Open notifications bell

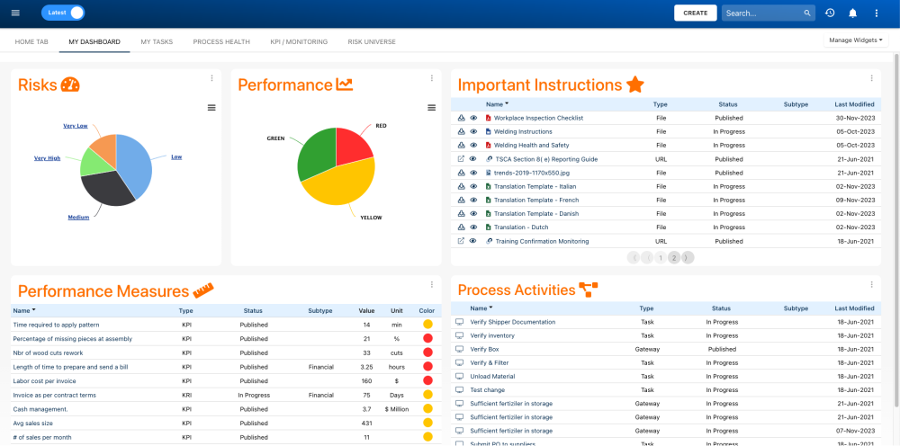tap(853, 13)
